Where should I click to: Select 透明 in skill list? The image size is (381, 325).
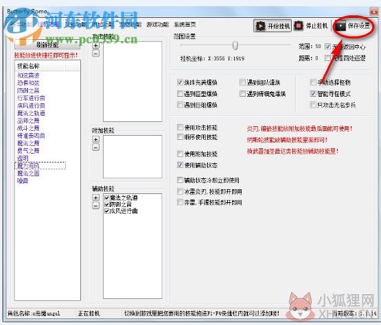pyautogui.click(x=23, y=158)
